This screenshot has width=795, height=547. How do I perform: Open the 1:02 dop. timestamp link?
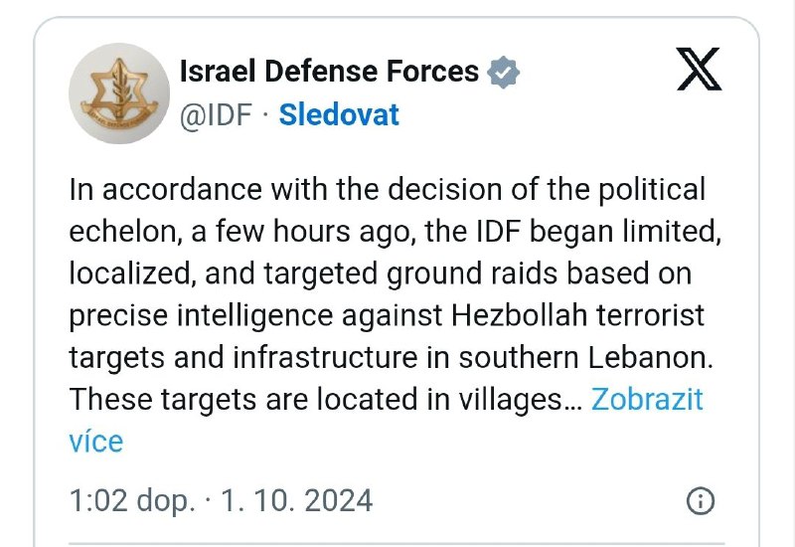click(x=132, y=501)
